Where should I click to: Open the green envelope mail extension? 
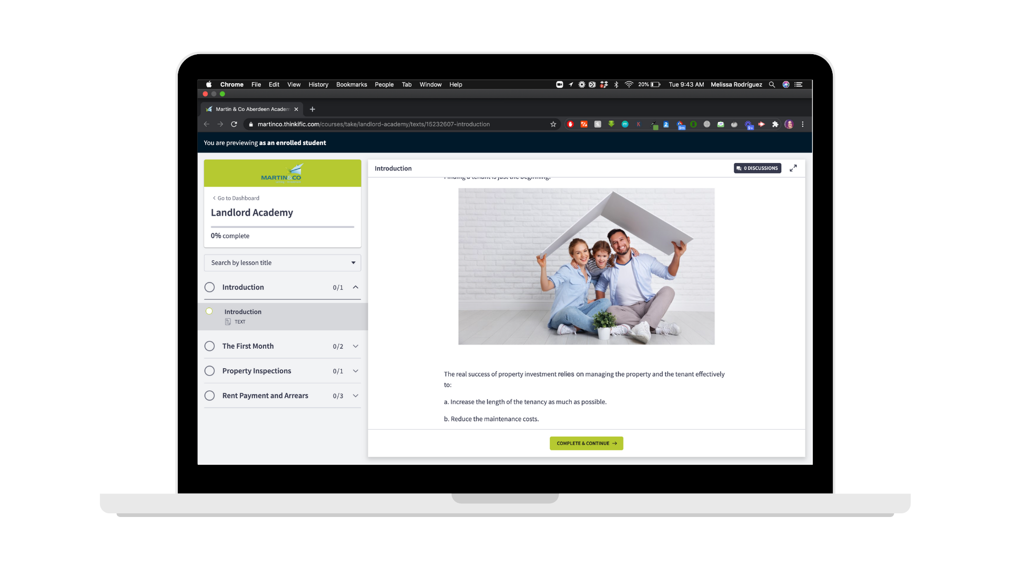pos(721,124)
